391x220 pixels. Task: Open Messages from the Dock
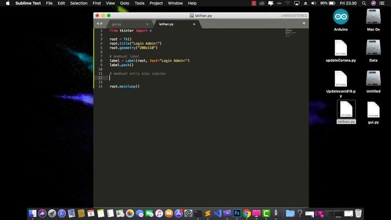tap(140, 213)
